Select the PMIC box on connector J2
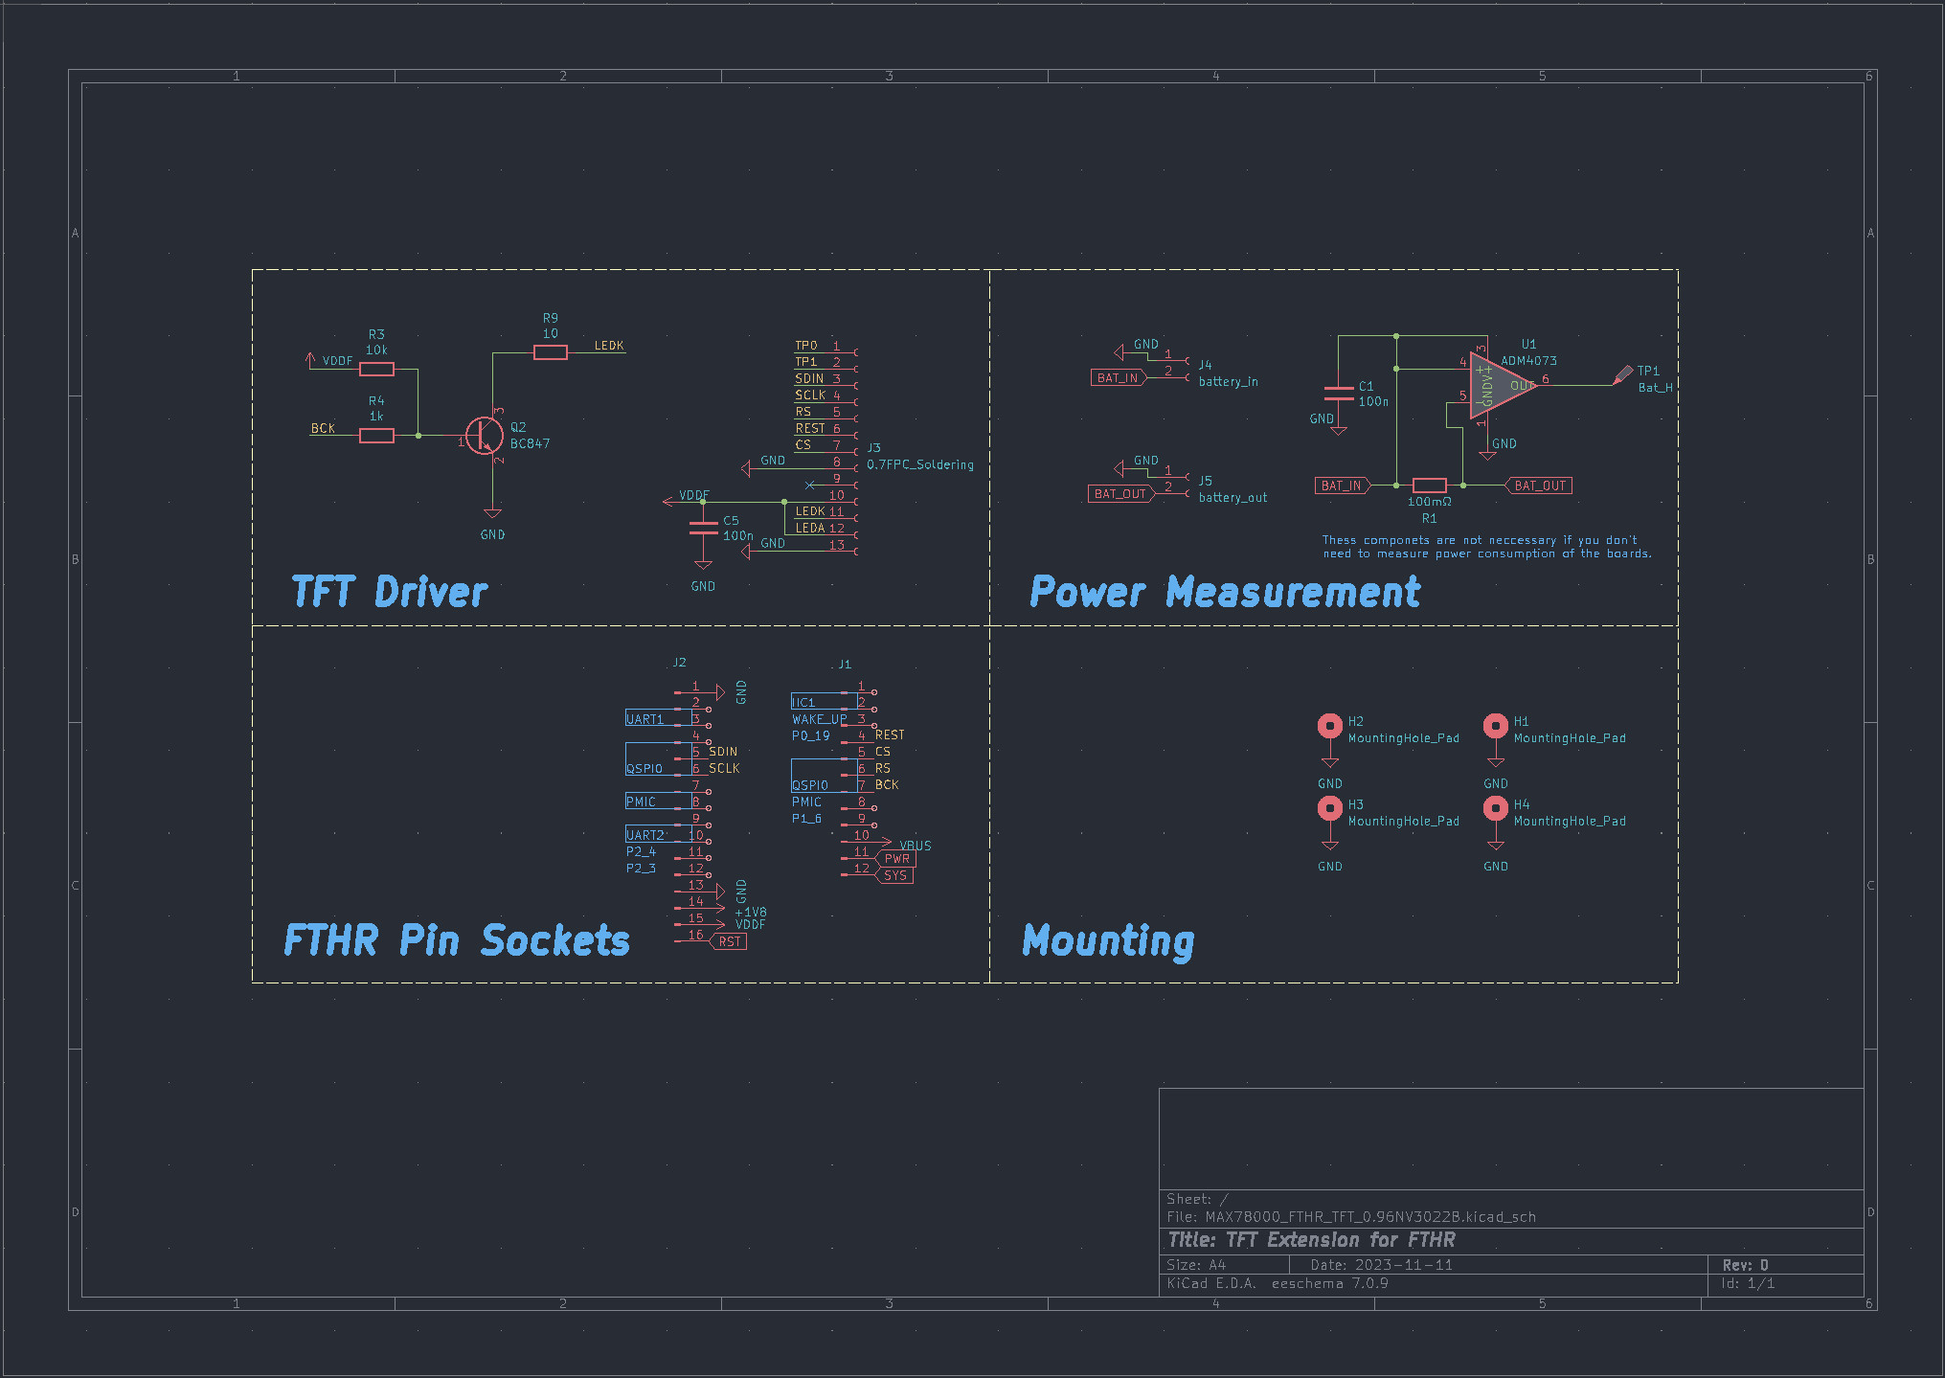1945x1378 pixels. tap(658, 801)
